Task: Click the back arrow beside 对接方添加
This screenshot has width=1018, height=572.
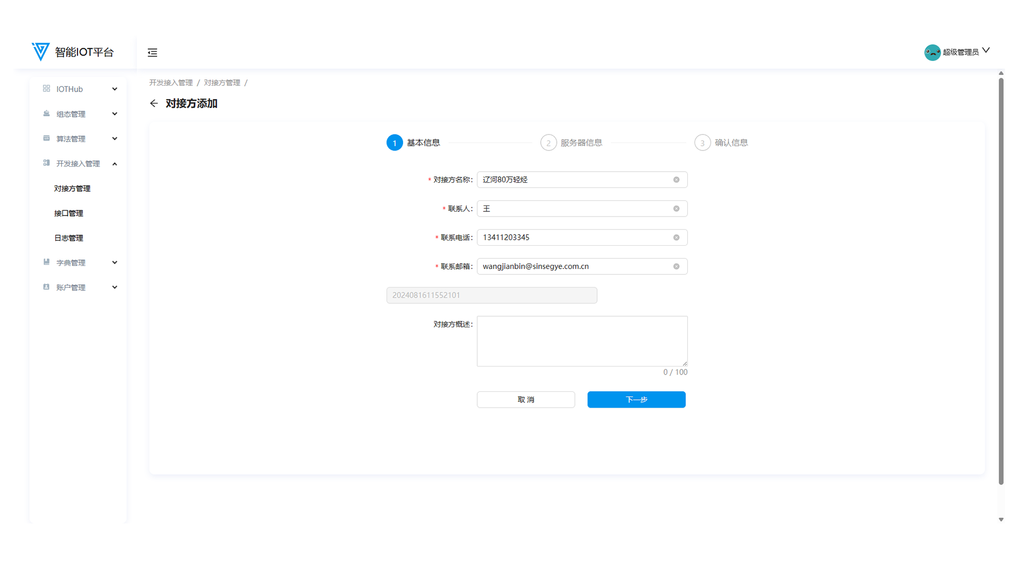Action: [154, 103]
